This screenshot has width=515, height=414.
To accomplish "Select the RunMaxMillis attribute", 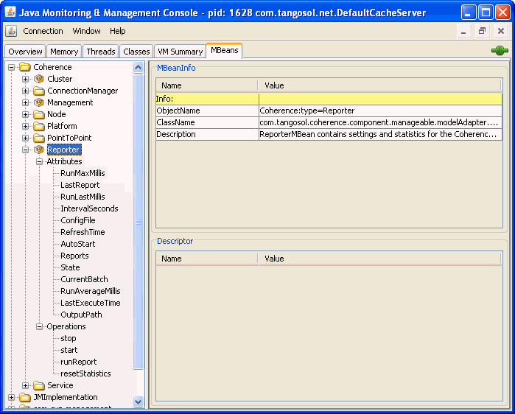I will (83, 173).
